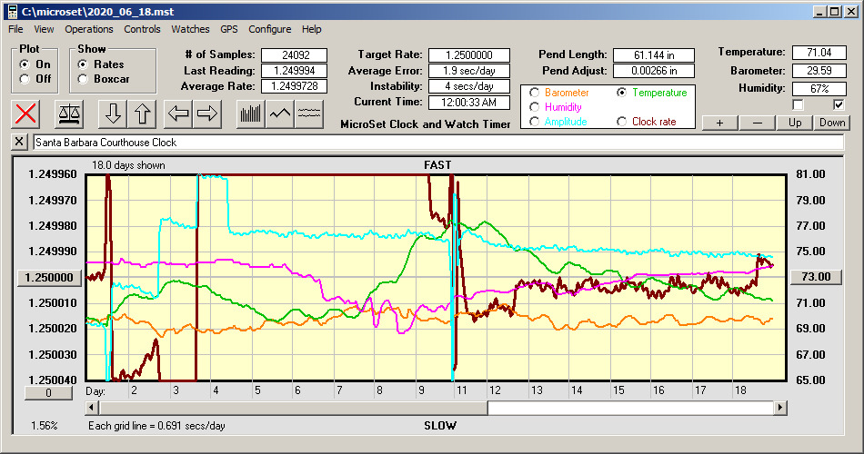The image size is (864, 454).
Task: Click the down arrow toolbar button
Action: click(113, 113)
